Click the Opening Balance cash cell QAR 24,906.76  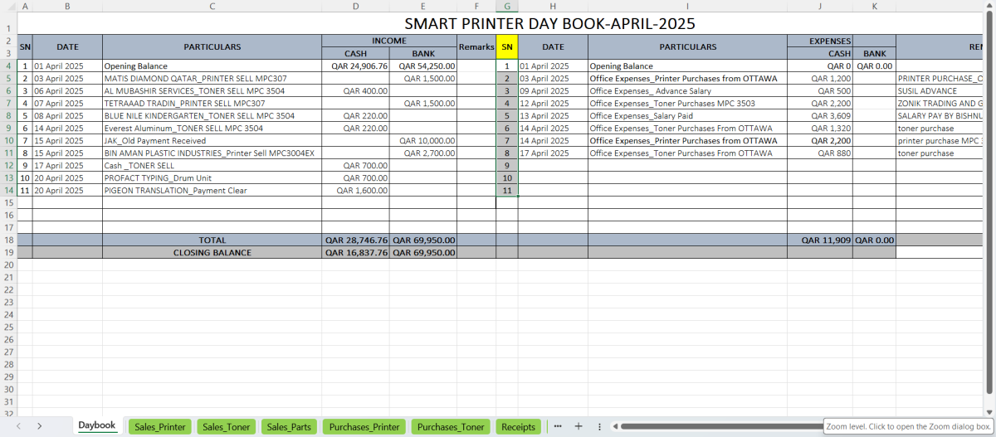355,66
